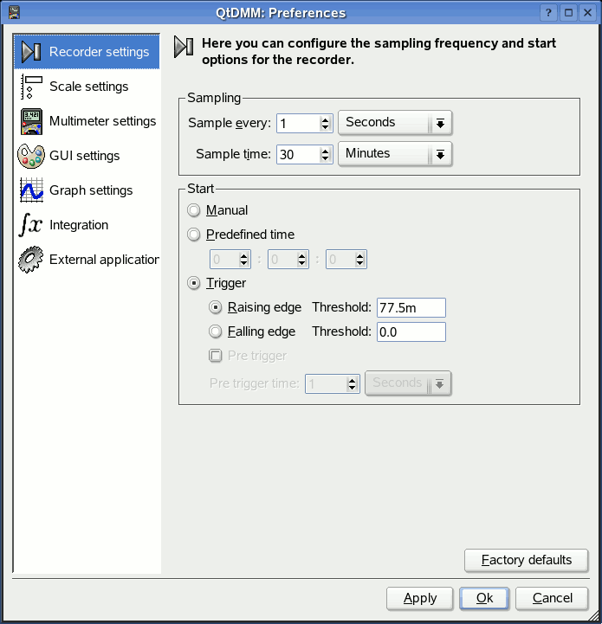Viewport: 602px width, 624px height.
Task: Open the Integration preferences page
Action: tap(79, 225)
